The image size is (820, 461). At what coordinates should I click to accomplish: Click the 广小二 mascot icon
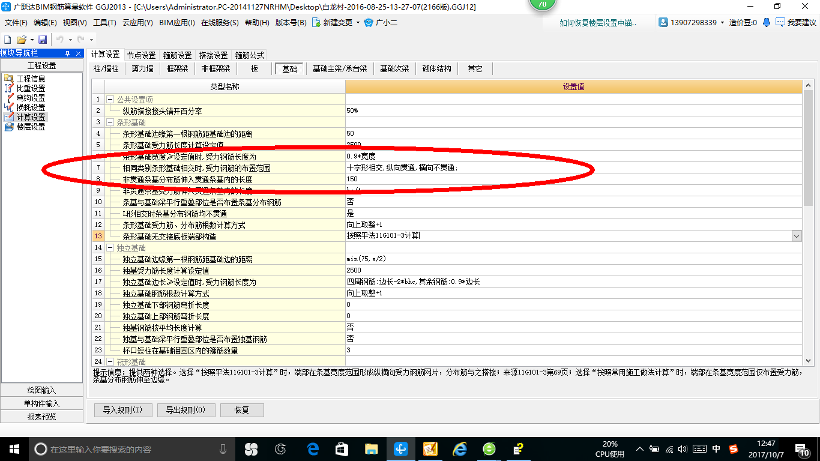click(x=369, y=23)
